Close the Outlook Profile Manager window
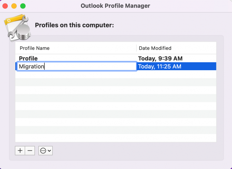Image resolution: width=232 pixels, height=169 pixels. (5, 6)
